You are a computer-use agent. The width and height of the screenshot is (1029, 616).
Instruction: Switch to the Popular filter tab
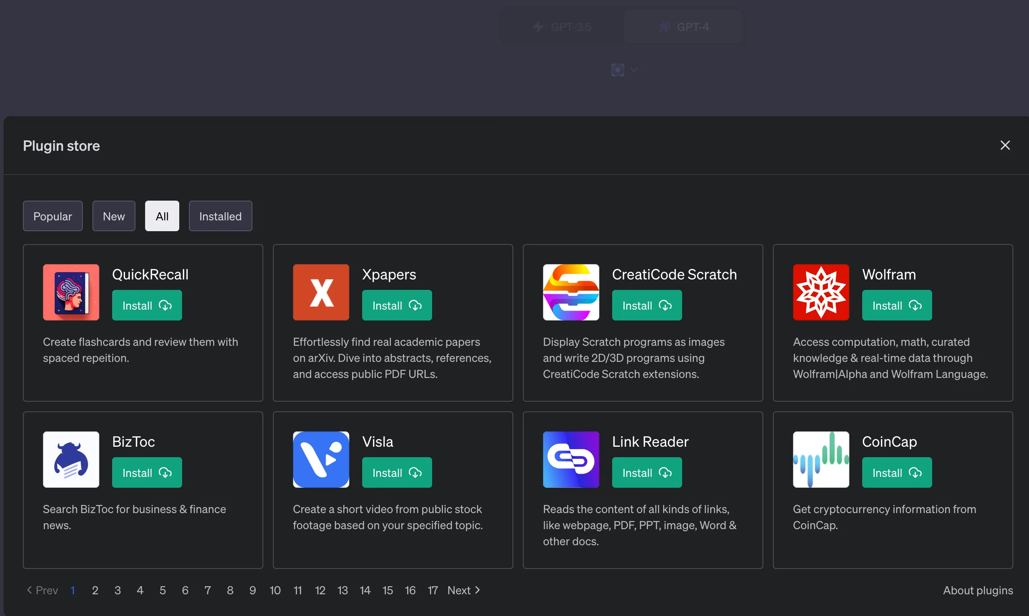[x=53, y=216]
